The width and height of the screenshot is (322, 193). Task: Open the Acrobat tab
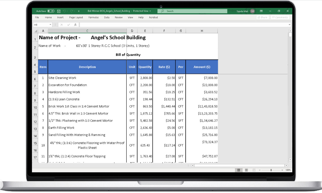tap(153, 18)
